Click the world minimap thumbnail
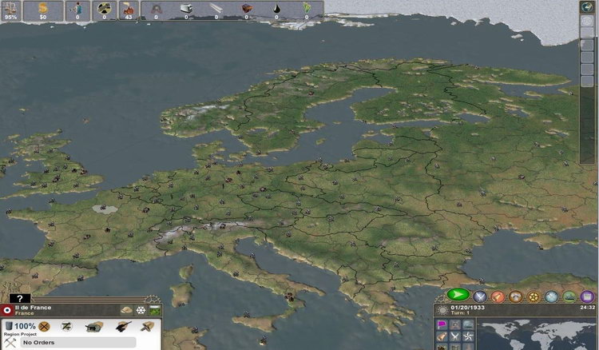The height and width of the screenshot is (350, 599). tap(537, 335)
